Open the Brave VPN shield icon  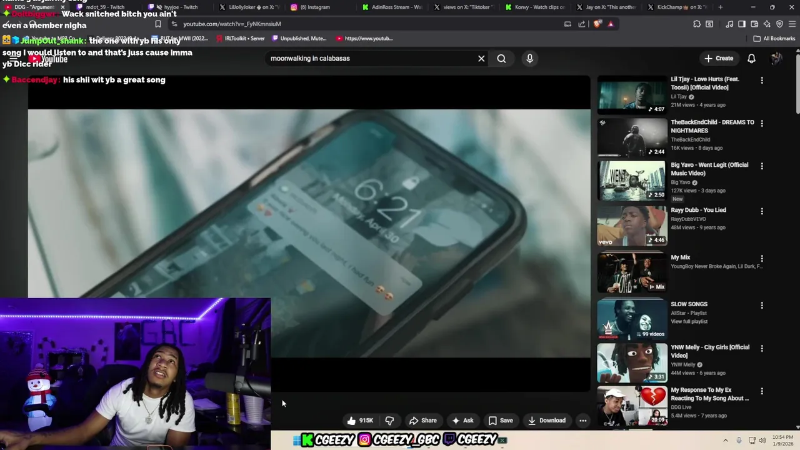pos(779,24)
